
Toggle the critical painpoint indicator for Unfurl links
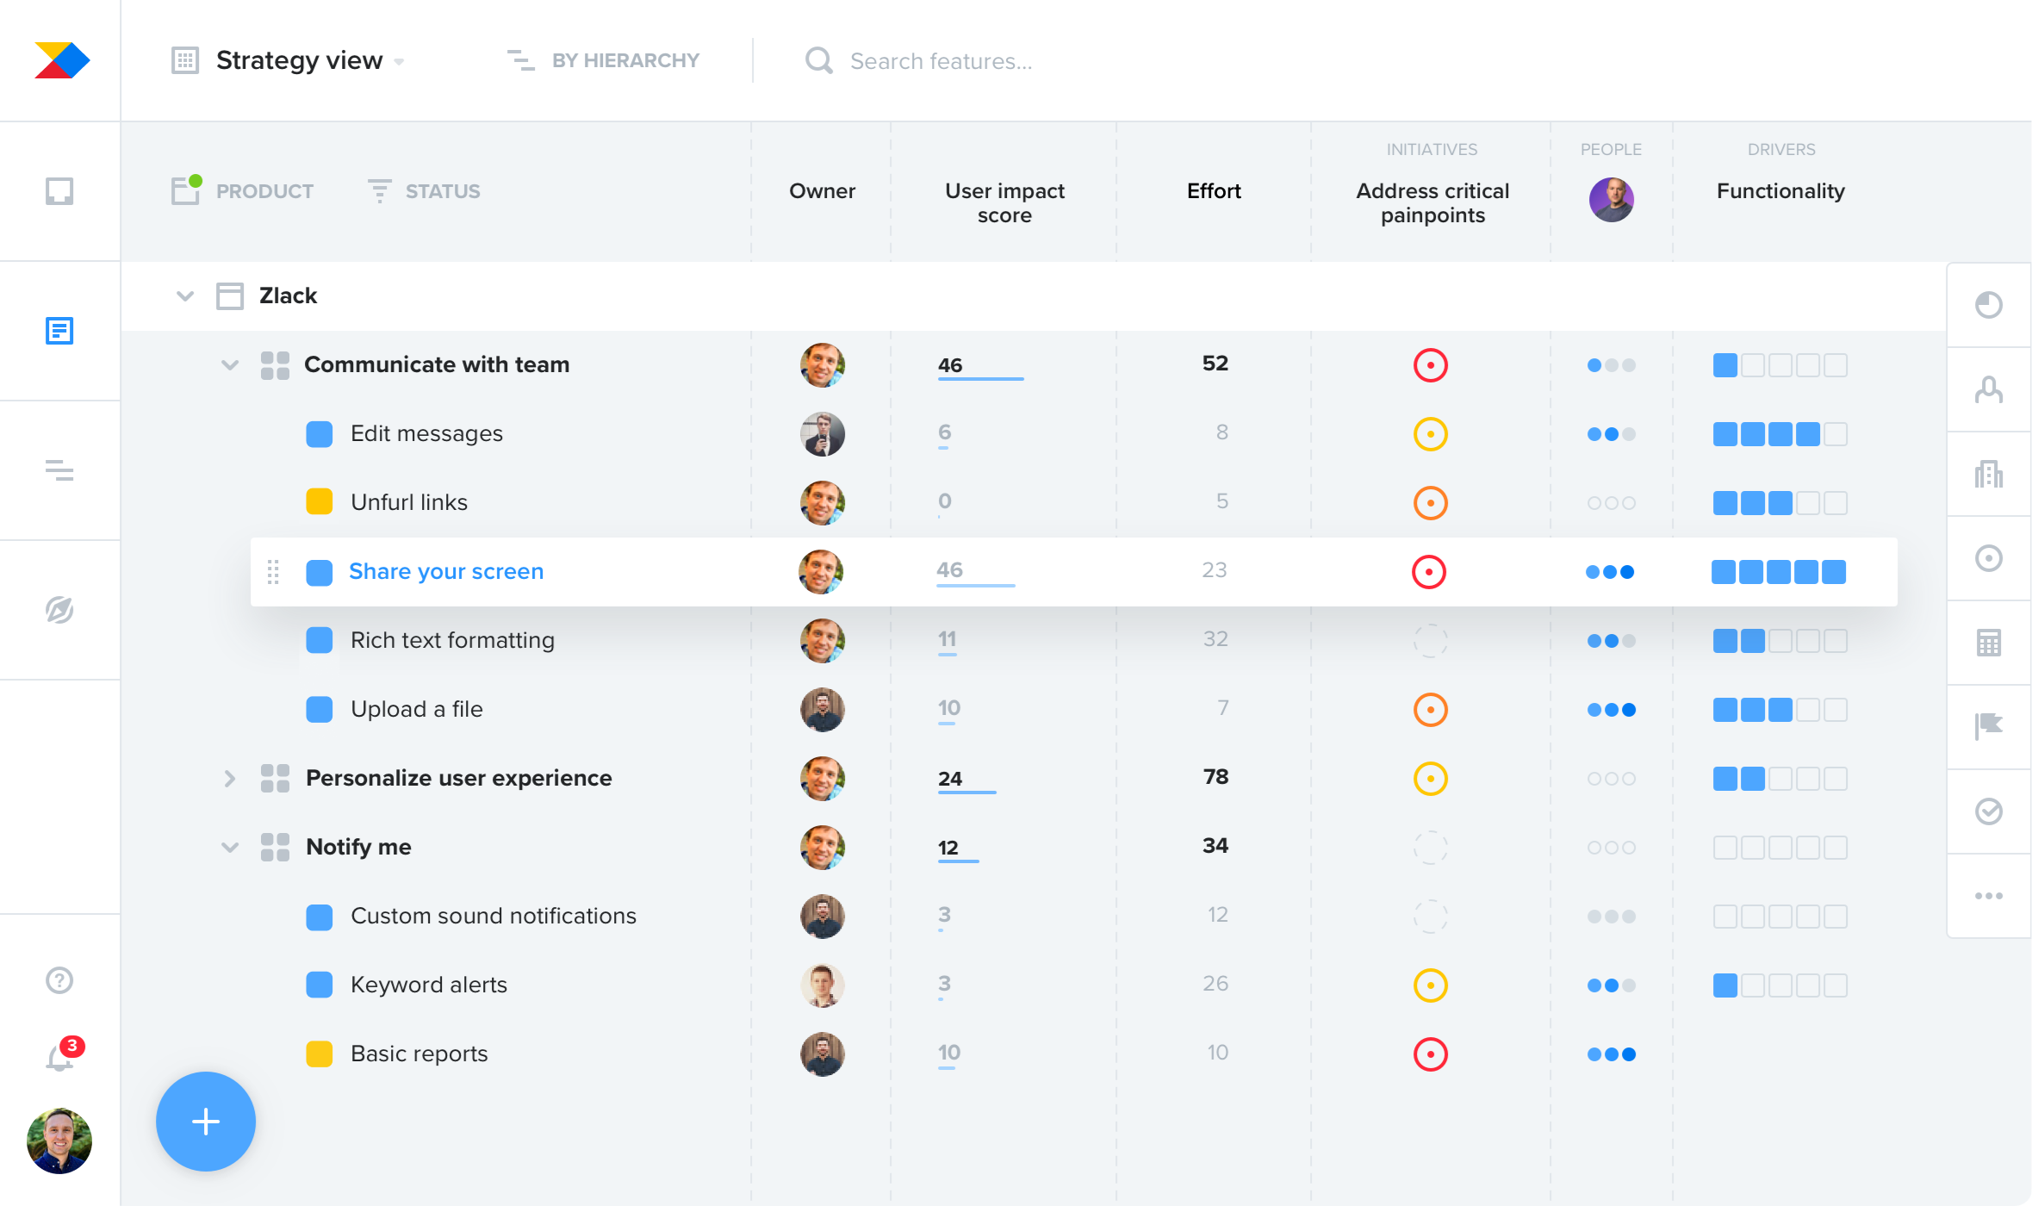(1430, 502)
